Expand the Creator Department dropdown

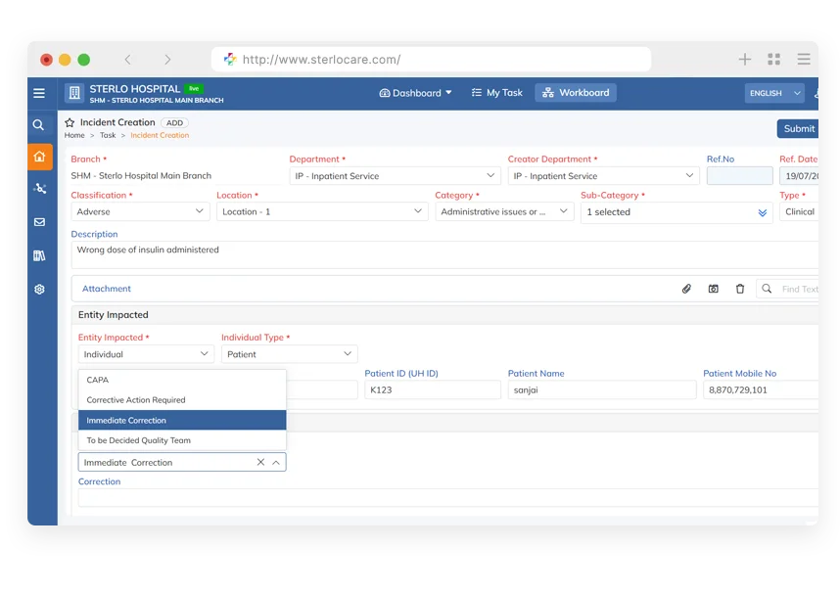coord(603,176)
